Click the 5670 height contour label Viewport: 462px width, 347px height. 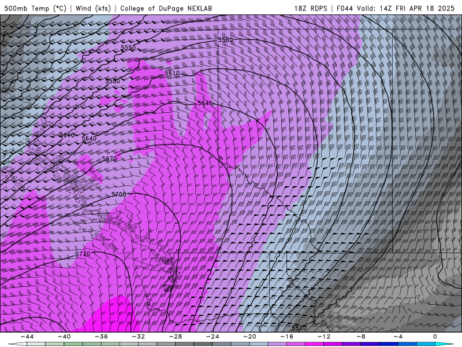109,158
